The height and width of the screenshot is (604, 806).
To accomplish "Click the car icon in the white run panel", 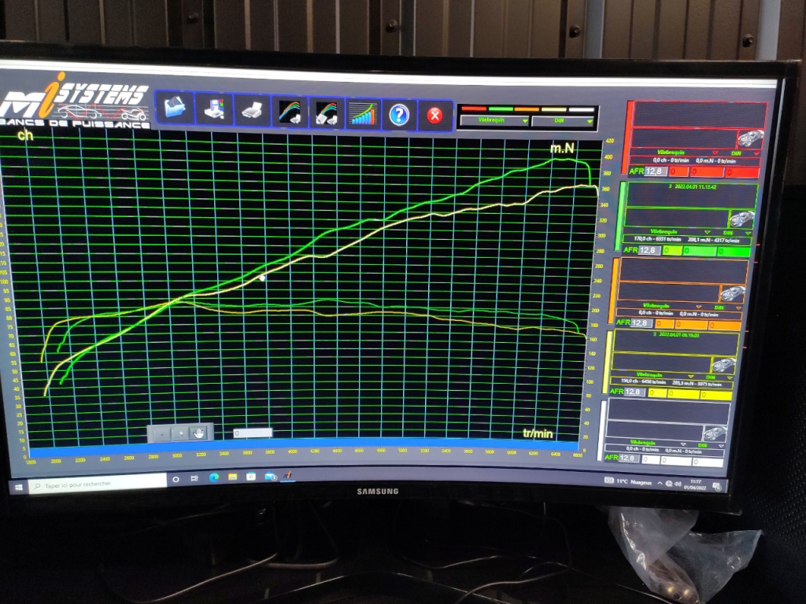I will pos(714,432).
